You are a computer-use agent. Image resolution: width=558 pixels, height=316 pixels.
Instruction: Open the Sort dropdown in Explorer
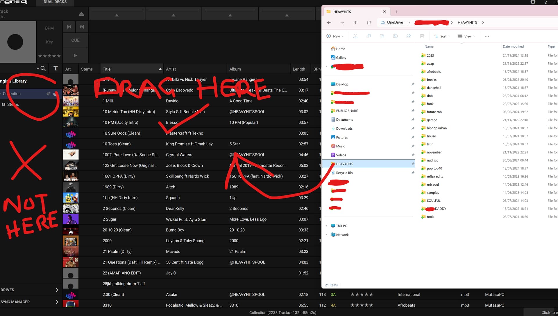442,36
